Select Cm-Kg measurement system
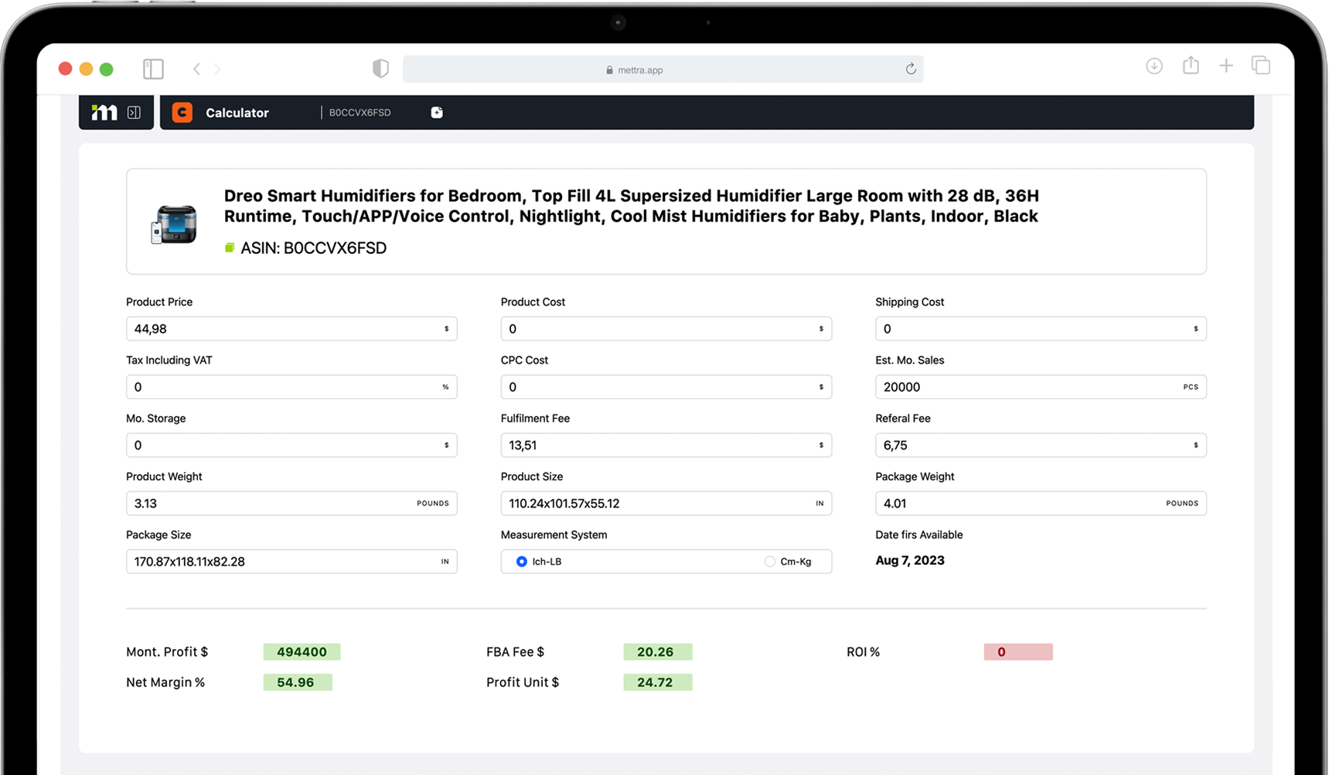Viewport: 1329px width, 775px height. pyautogui.click(x=769, y=562)
